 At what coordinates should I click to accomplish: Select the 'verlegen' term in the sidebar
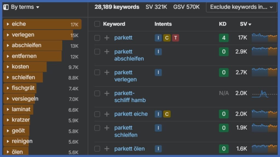point(23,35)
